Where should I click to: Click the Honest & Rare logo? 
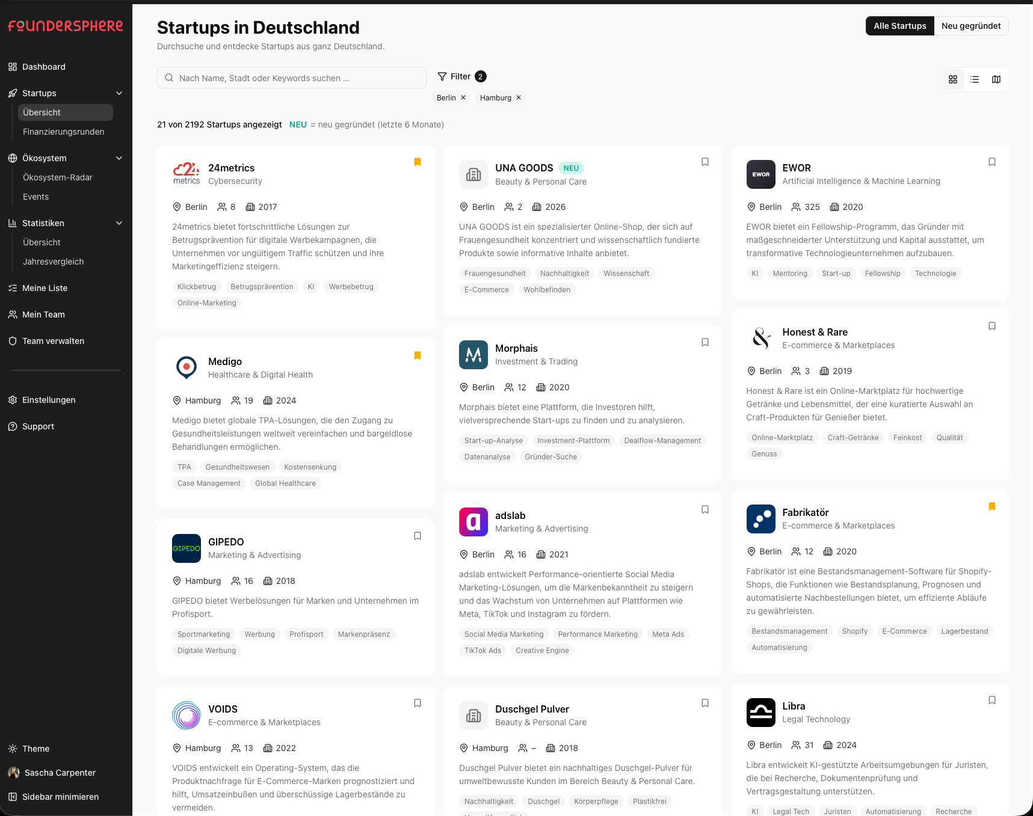760,339
